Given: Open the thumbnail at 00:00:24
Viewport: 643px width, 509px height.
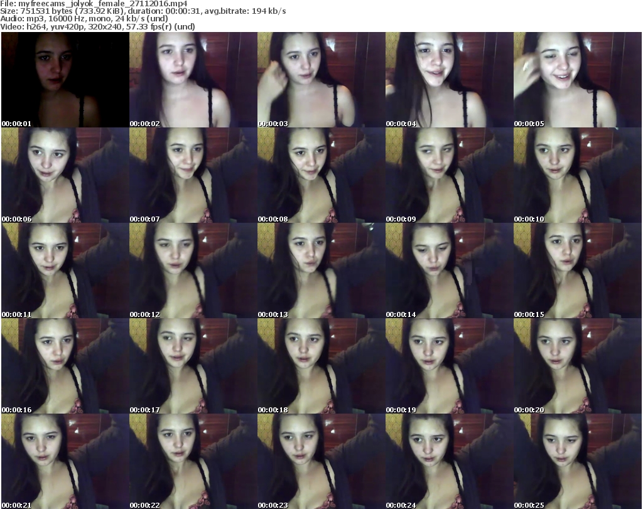Looking at the screenshot, I should pyautogui.click(x=450, y=461).
